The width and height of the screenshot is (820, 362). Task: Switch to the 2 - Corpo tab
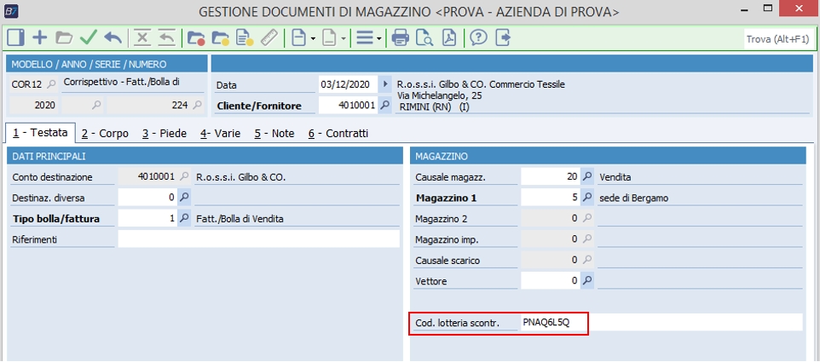click(105, 133)
